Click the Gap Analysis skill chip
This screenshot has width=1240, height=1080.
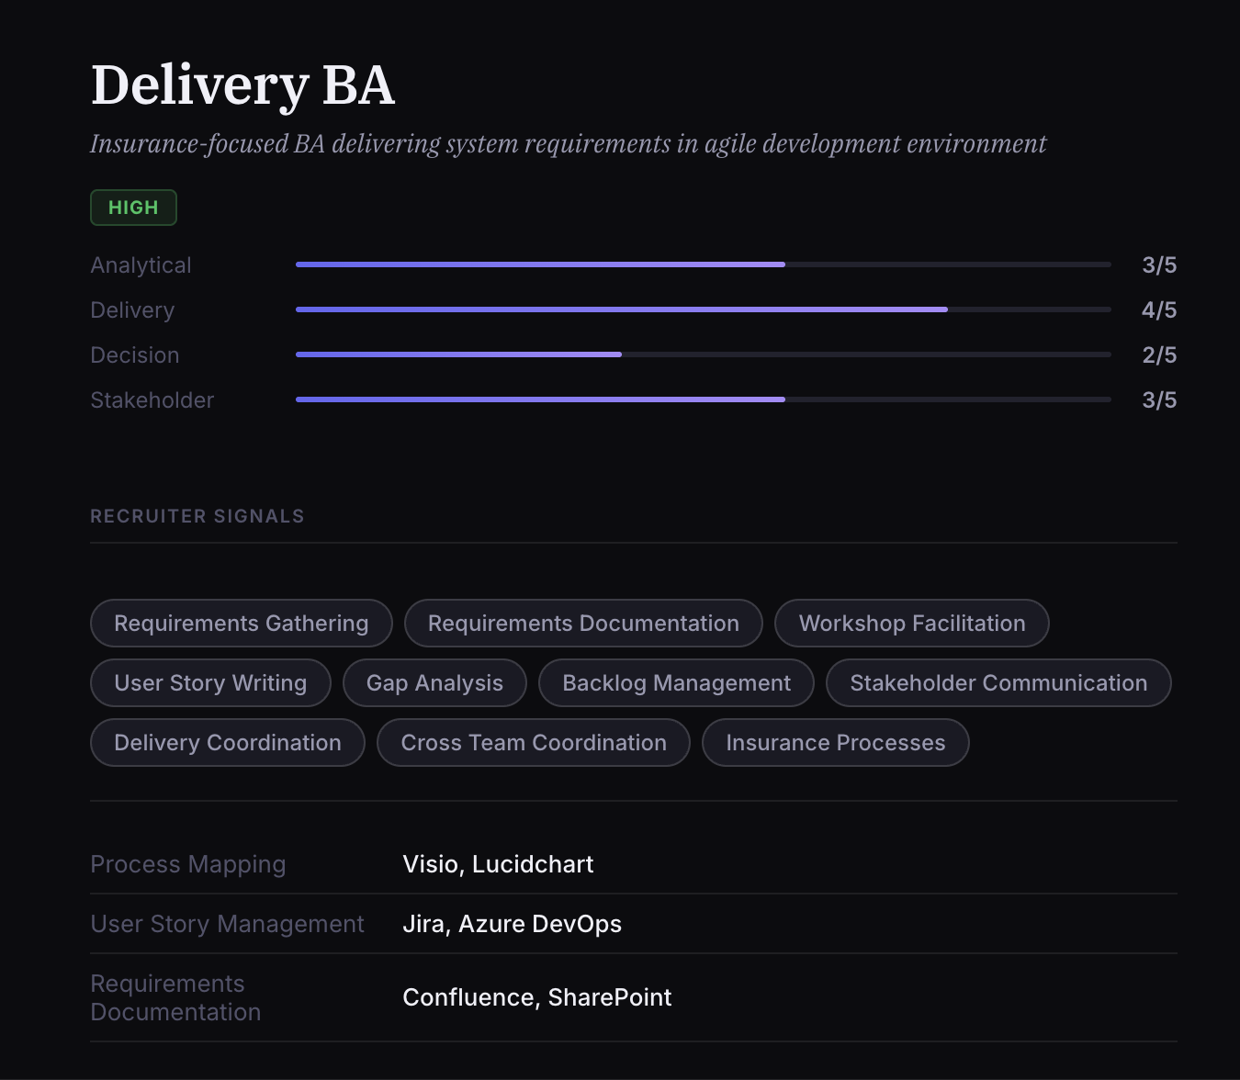pyautogui.click(x=434, y=682)
